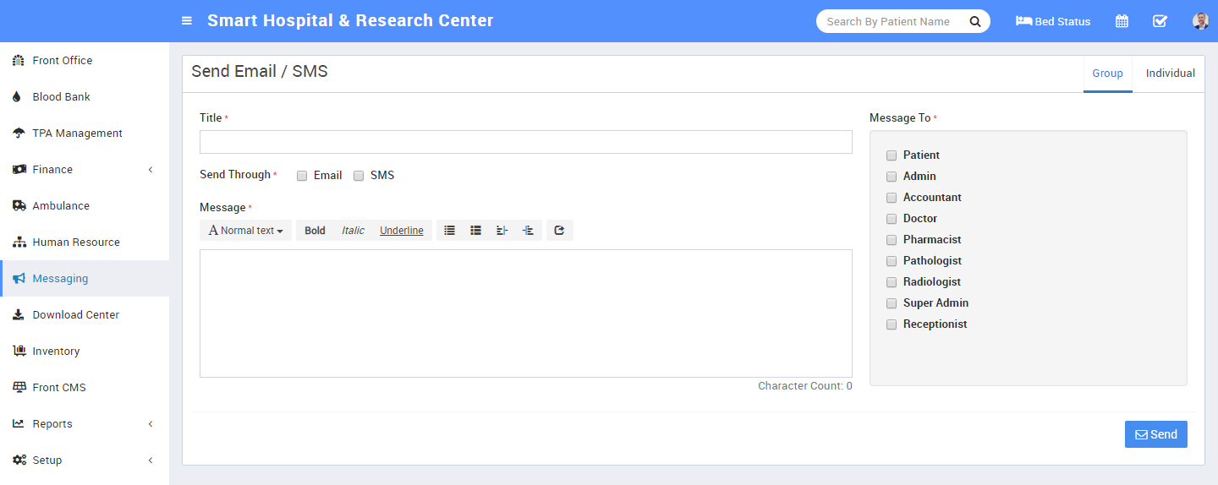Insert an unordered list in editor
The image size is (1218, 485).
click(449, 230)
